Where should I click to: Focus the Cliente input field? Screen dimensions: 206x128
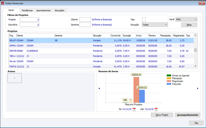click(x=85, y=19)
